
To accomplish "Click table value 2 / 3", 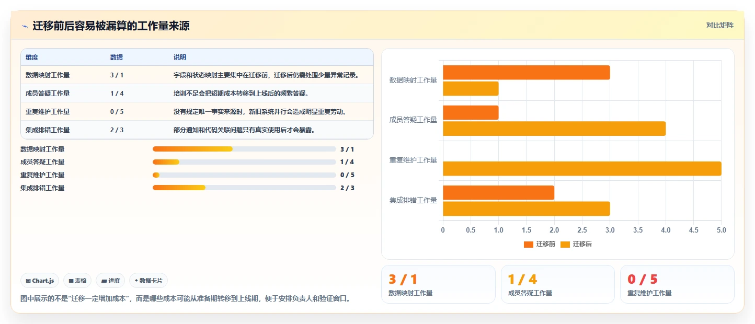I will (x=117, y=130).
